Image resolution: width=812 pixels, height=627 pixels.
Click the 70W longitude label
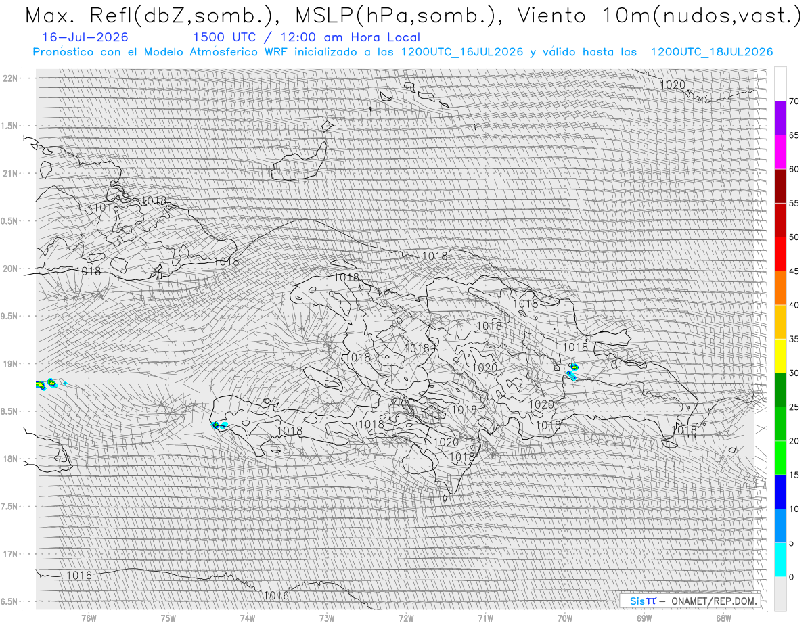pyautogui.click(x=565, y=618)
